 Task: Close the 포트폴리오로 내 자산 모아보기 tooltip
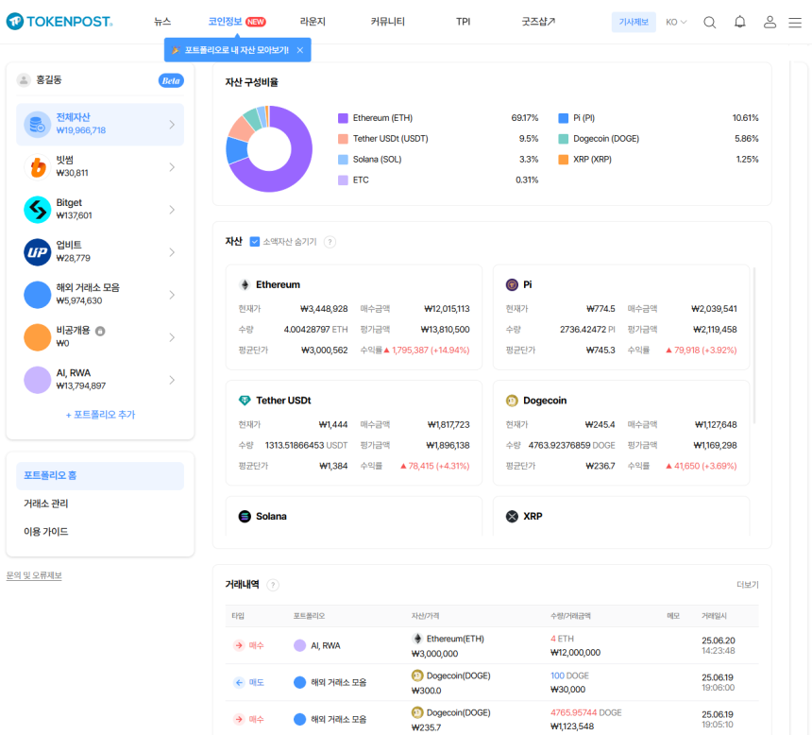[x=300, y=50]
